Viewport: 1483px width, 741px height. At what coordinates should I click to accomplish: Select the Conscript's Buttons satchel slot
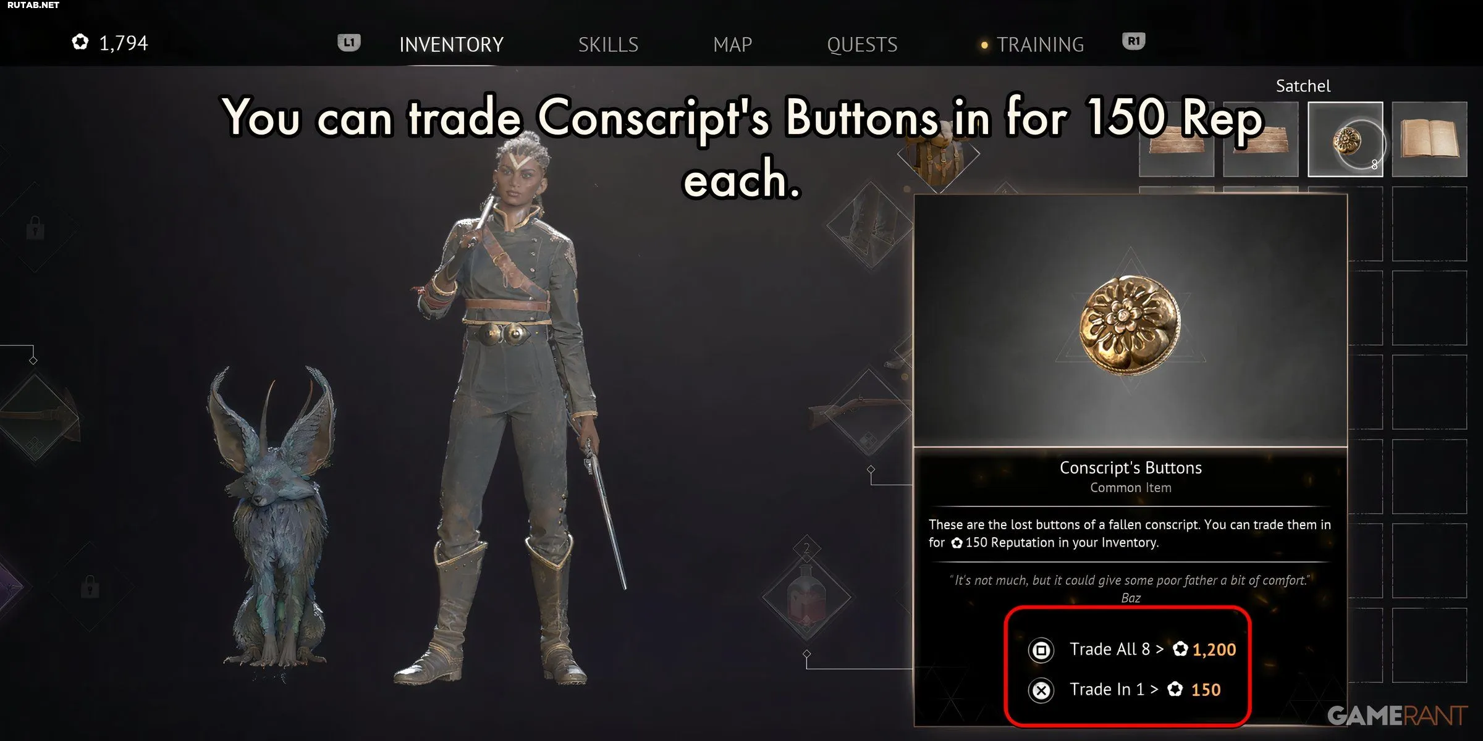point(1345,140)
